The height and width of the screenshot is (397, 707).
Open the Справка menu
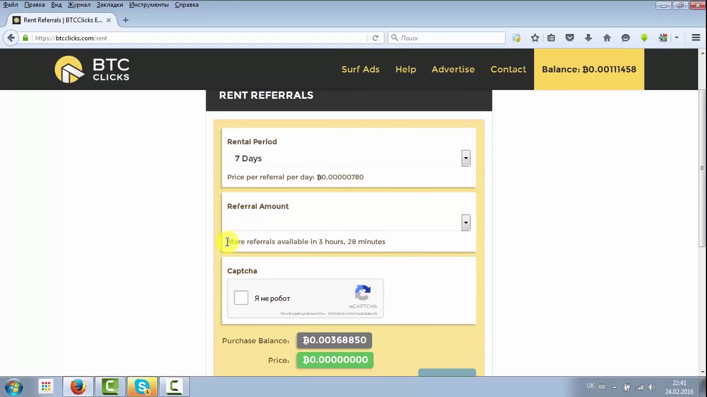pos(187,4)
